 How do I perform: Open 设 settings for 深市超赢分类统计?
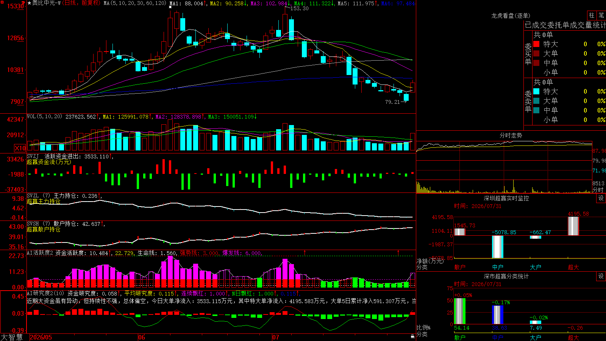601,276
